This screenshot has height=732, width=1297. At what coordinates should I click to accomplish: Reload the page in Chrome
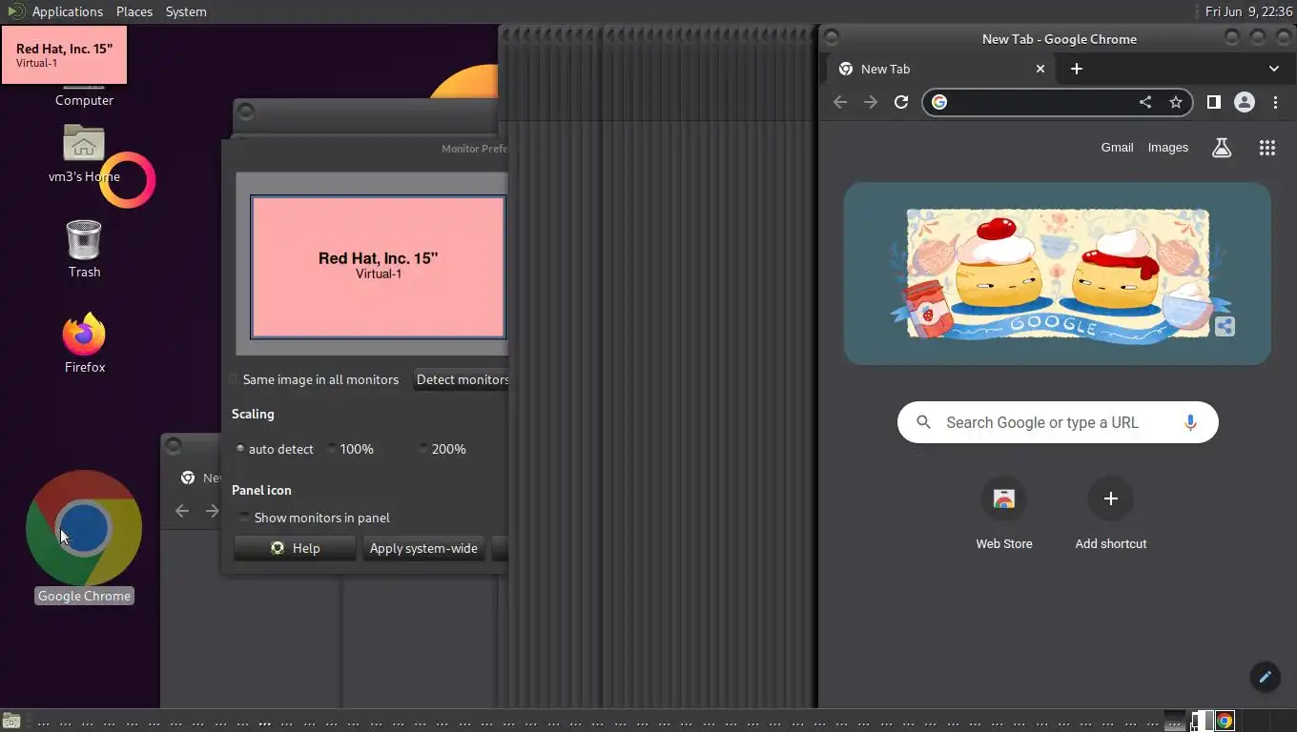point(901,102)
